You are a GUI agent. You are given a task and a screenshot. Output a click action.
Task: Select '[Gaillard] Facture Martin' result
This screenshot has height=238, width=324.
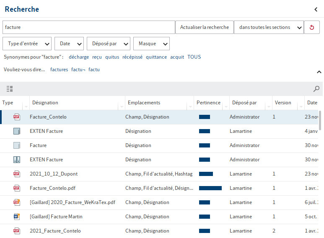159,217
